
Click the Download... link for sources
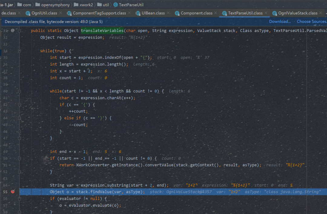280,21
